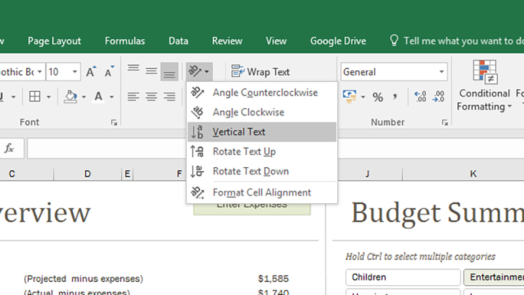Select the Entertainment category
524x295 pixels.
pos(494,277)
